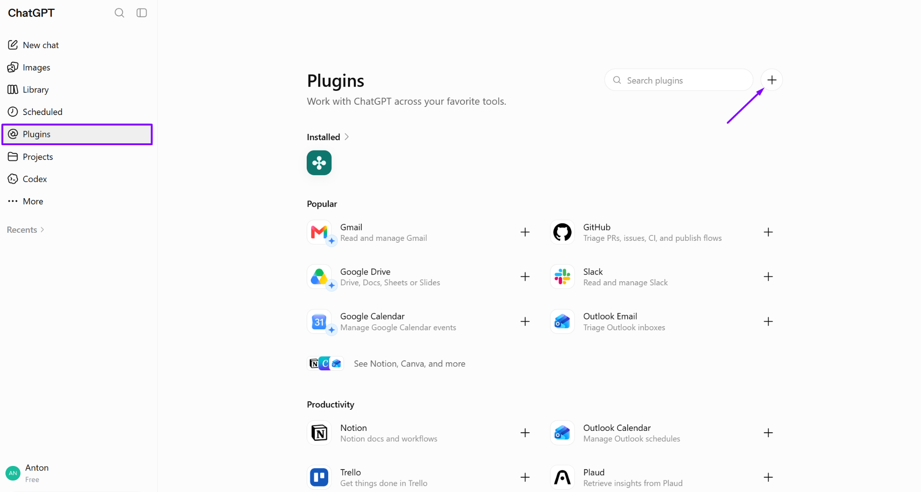
Task: Click the Gmail logo icon
Action: point(319,232)
